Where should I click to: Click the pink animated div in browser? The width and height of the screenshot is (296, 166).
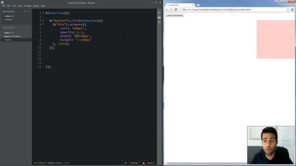276,39
